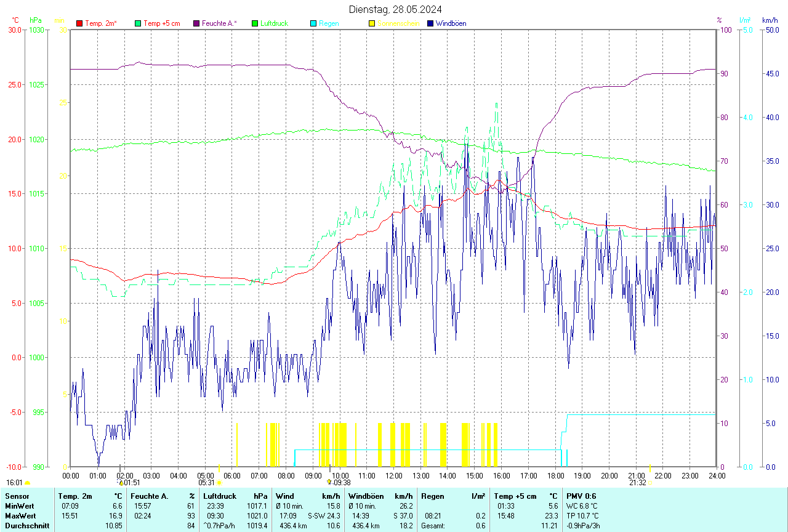This screenshot has width=788, height=532.
Task: Click the marker icon beside 09:38
Action: [329, 483]
